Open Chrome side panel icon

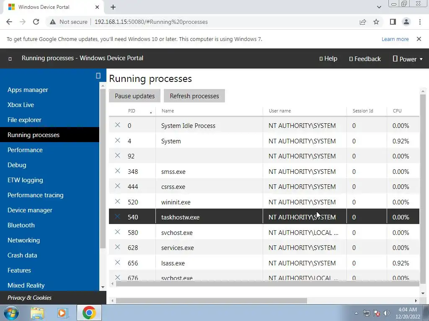coord(393,22)
